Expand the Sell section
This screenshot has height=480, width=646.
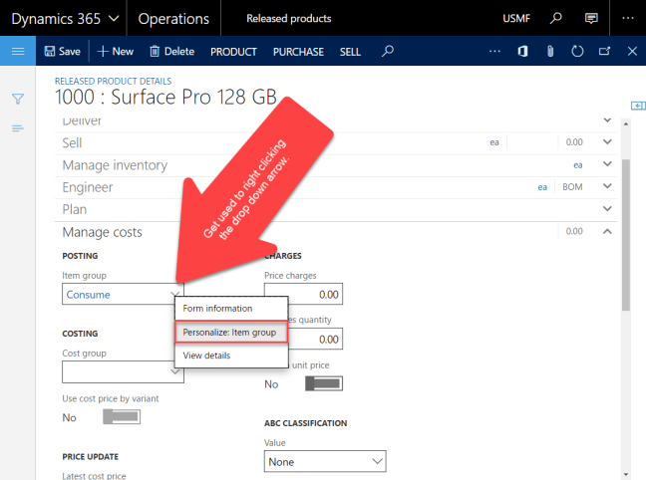click(607, 142)
